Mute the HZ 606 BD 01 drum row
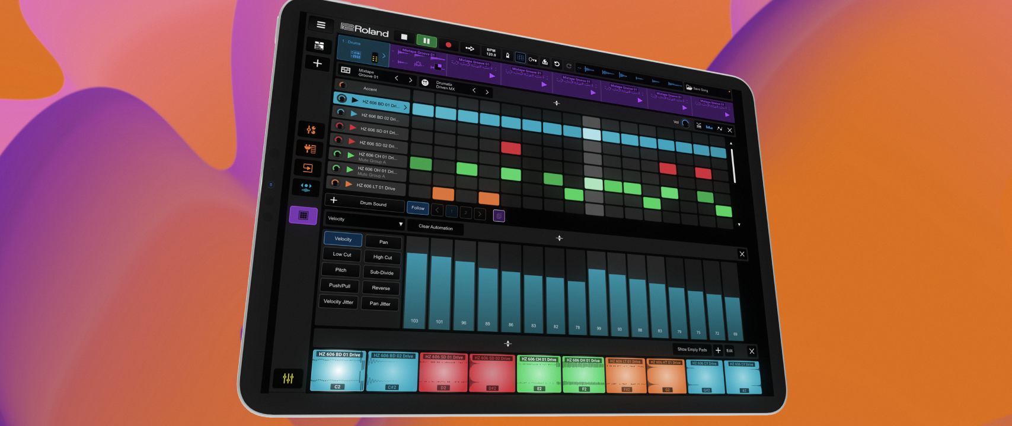Screen dimensions: 1012x426 [341, 98]
